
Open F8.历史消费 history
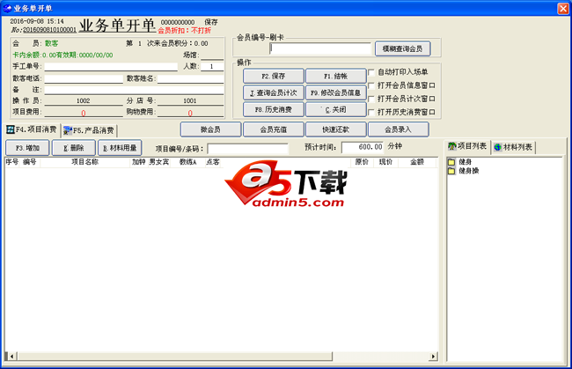tap(274, 109)
